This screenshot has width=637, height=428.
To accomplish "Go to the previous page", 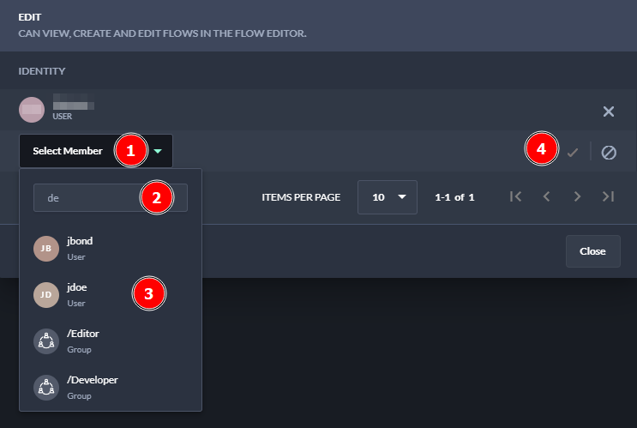I will (546, 196).
